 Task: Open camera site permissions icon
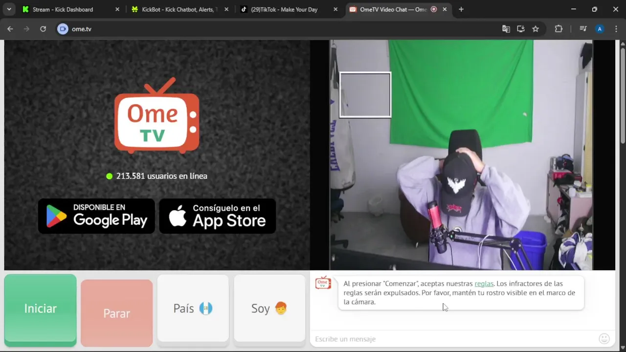63,29
